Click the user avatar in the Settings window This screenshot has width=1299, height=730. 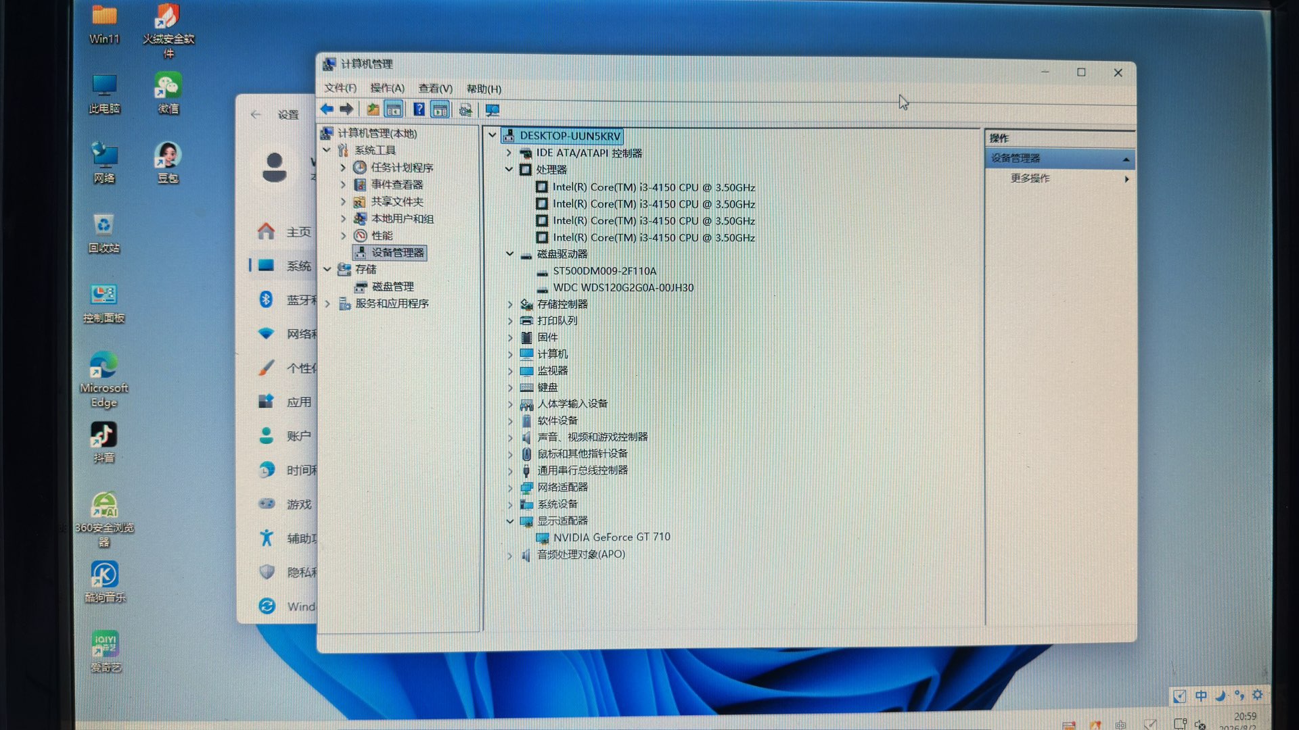click(x=275, y=167)
